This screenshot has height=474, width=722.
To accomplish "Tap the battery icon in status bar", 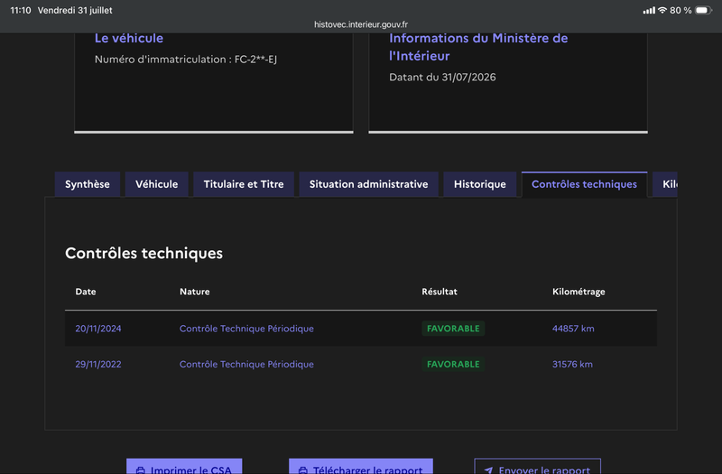I will point(703,10).
